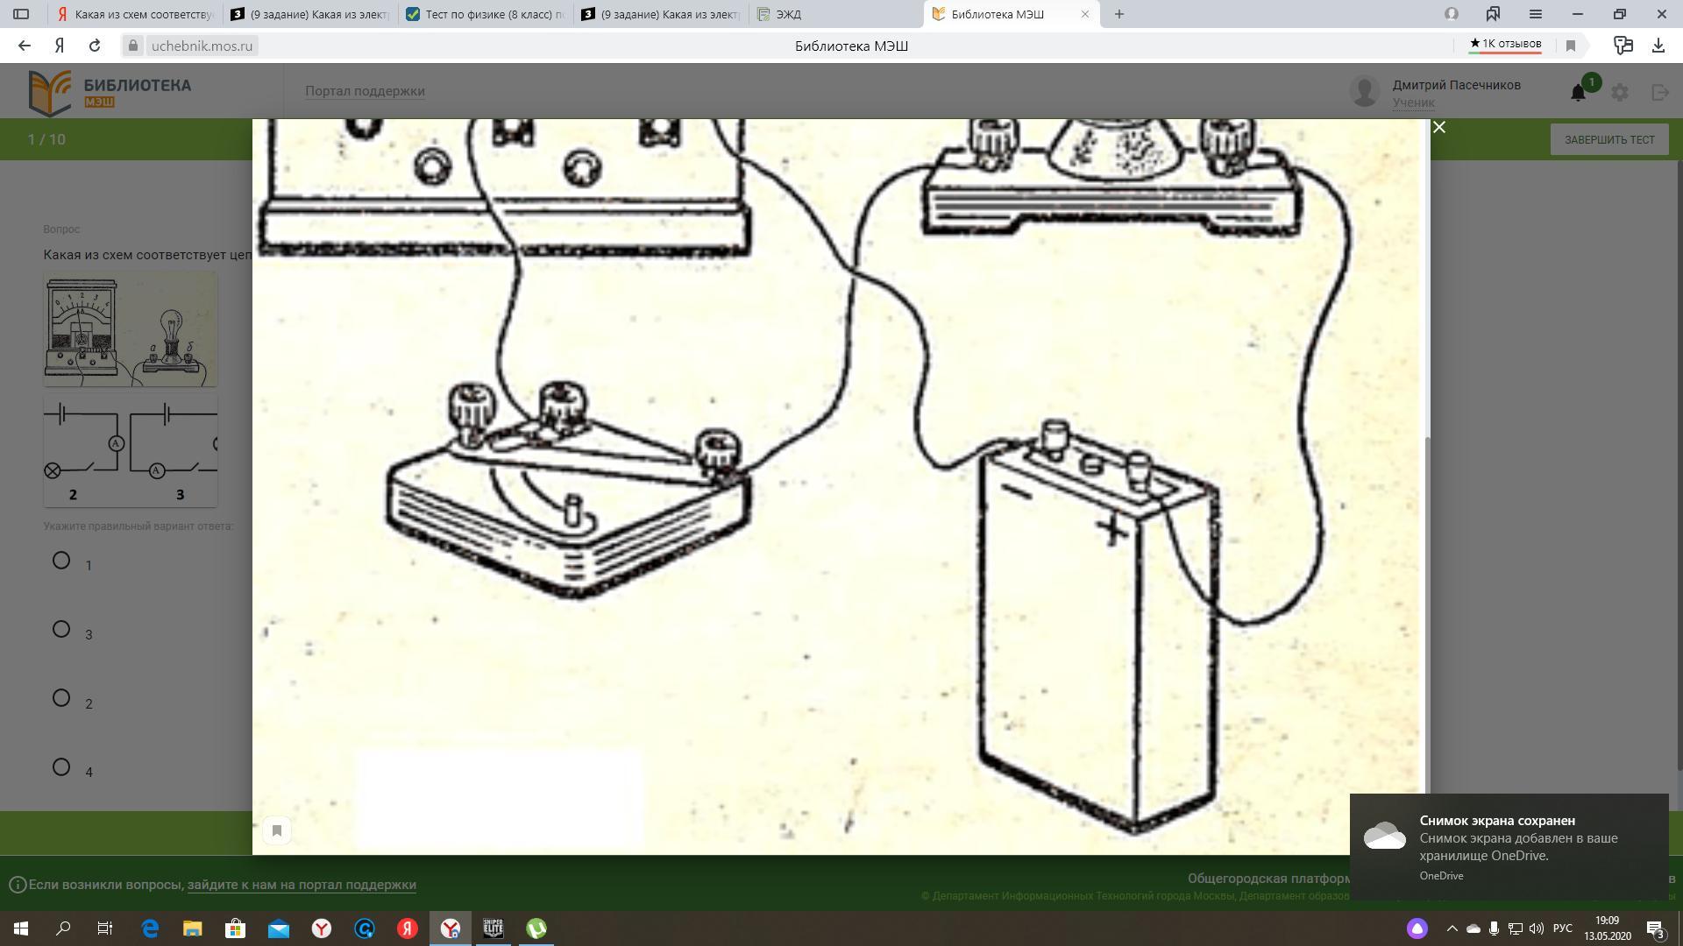1683x946 pixels.
Task: Open the Портал поддержки link
Action: click(365, 91)
